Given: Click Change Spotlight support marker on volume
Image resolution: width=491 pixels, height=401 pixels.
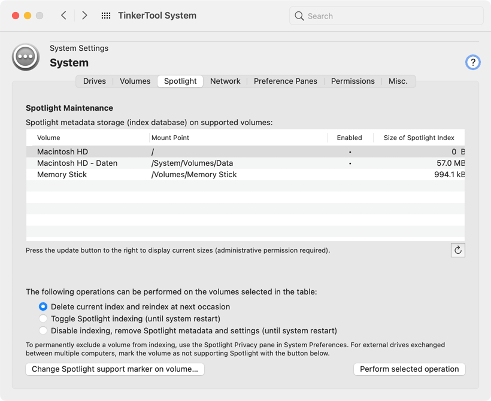Looking at the screenshot, I should (115, 369).
